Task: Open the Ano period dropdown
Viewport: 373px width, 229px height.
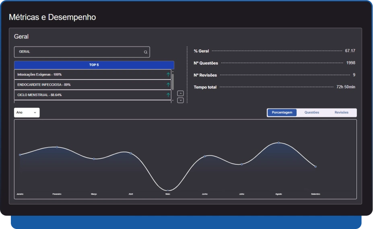Action: pos(27,112)
